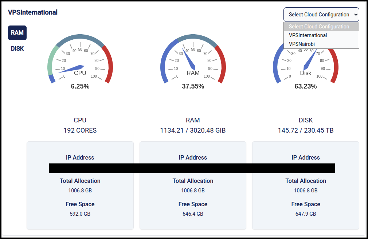Choose VPSInternational from the dropdown list
368x239 pixels.
click(321, 35)
